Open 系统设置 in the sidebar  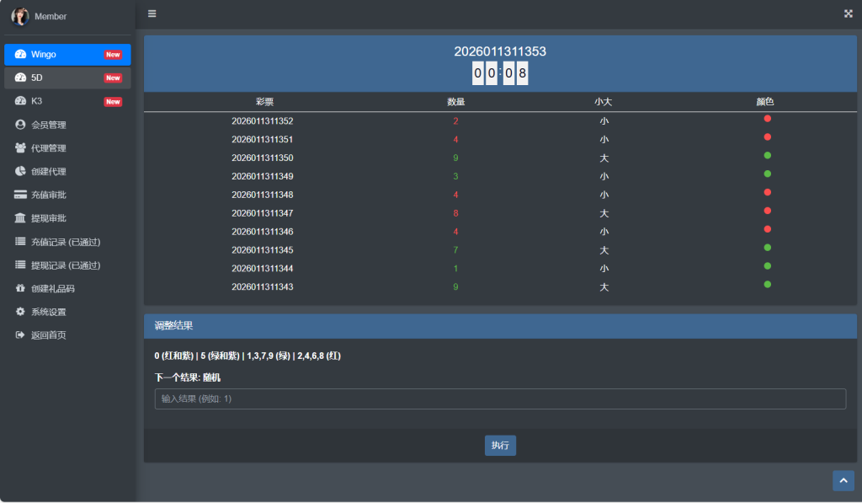pyautogui.click(x=48, y=312)
